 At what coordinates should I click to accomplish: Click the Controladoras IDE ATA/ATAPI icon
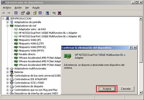(x=12, y=79)
